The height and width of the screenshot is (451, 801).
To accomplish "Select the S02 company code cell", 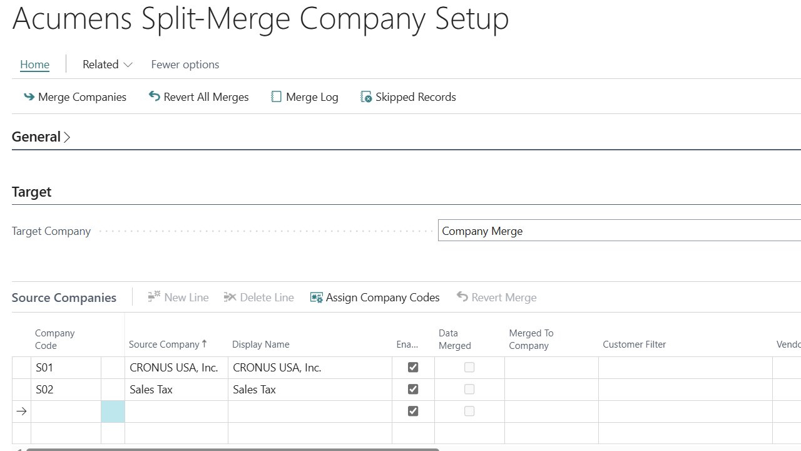I will [x=66, y=390].
